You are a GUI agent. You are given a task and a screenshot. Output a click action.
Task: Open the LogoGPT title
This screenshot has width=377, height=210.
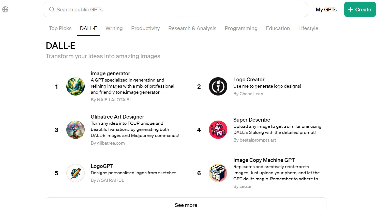[102, 166]
